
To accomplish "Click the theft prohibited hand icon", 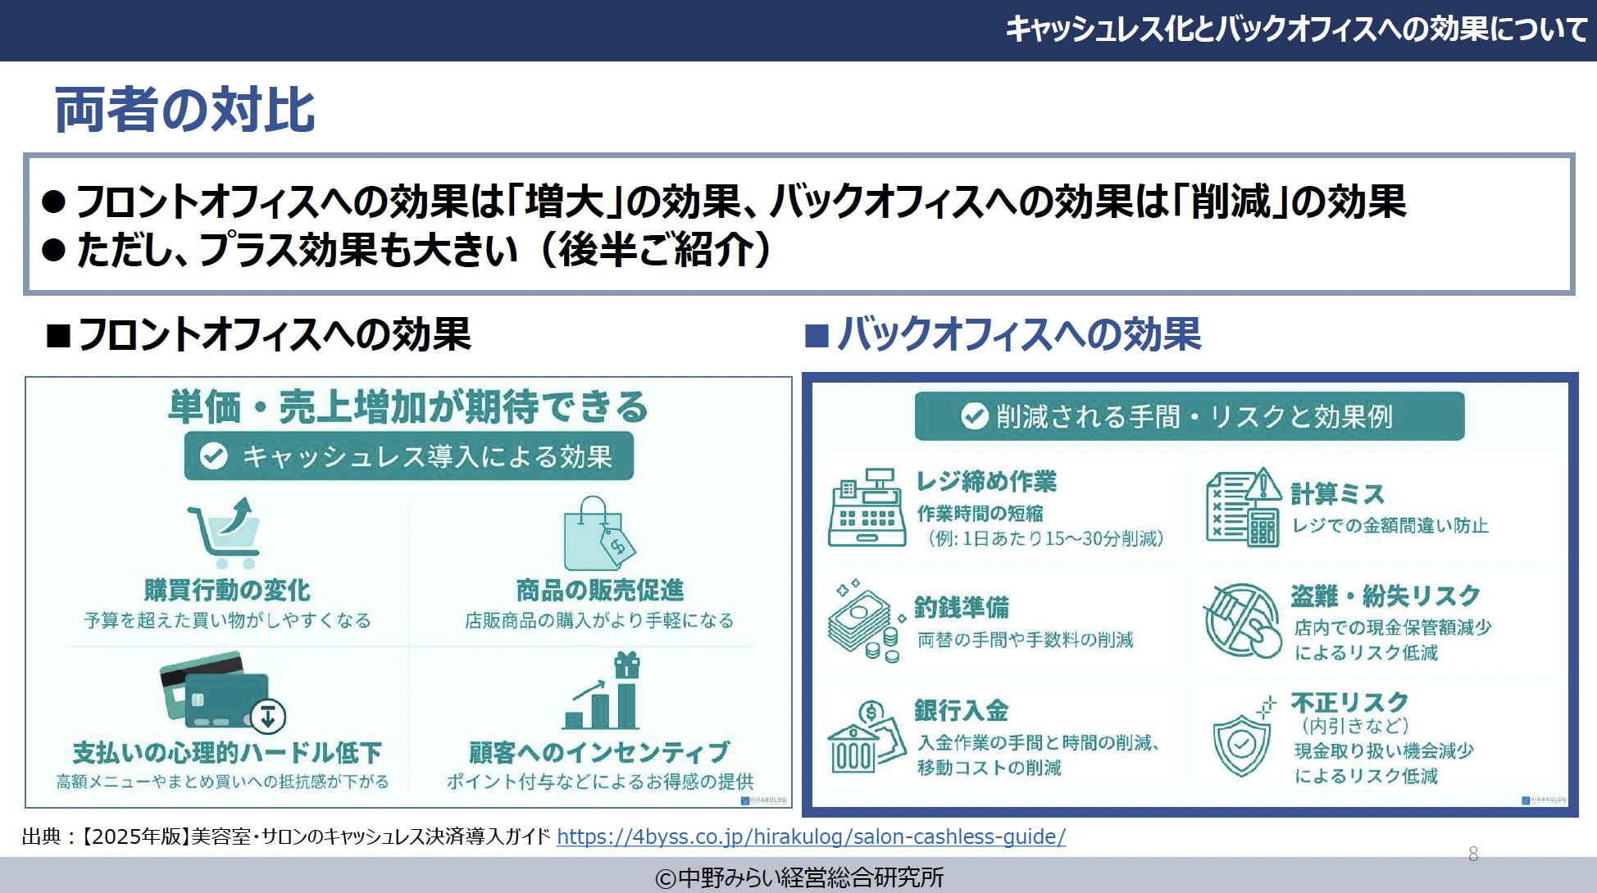I will [x=1242, y=621].
